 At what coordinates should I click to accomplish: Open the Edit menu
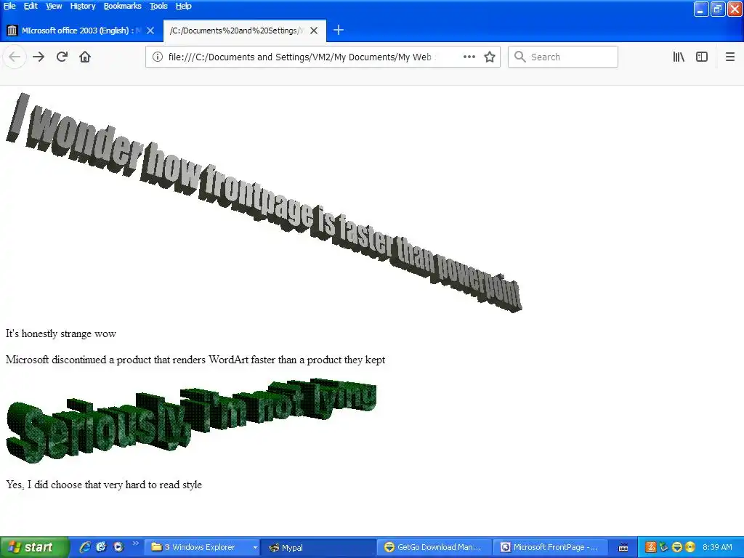click(x=31, y=6)
